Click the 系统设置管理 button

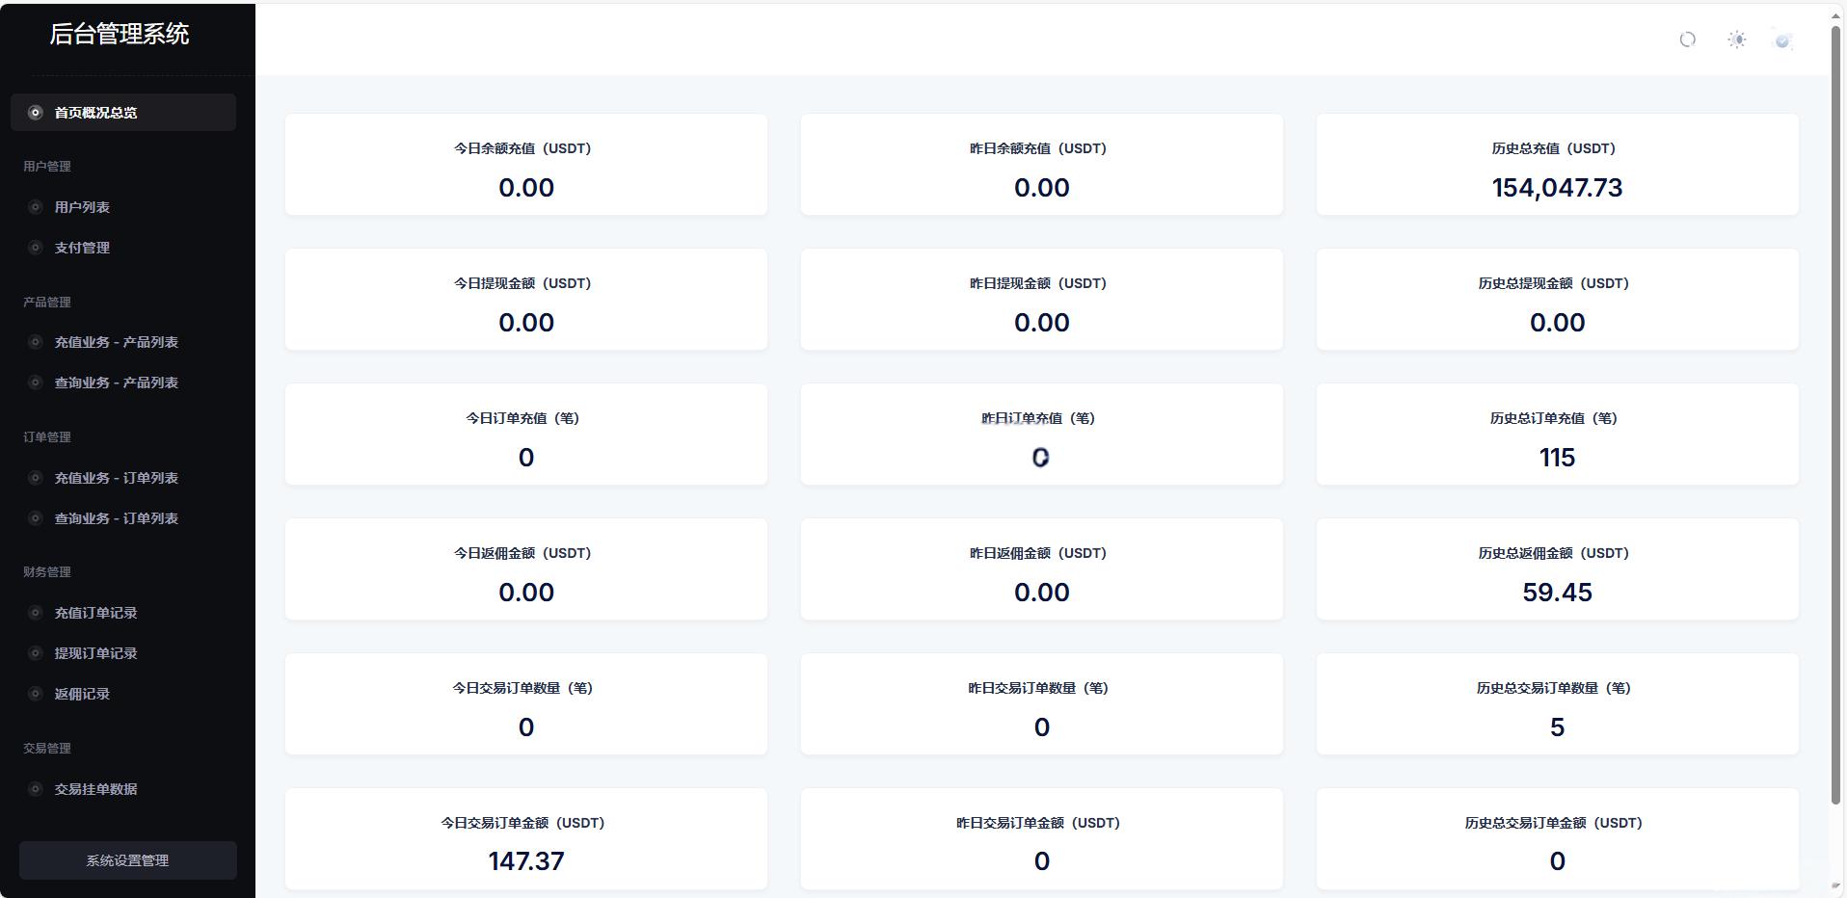tap(128, 860)
